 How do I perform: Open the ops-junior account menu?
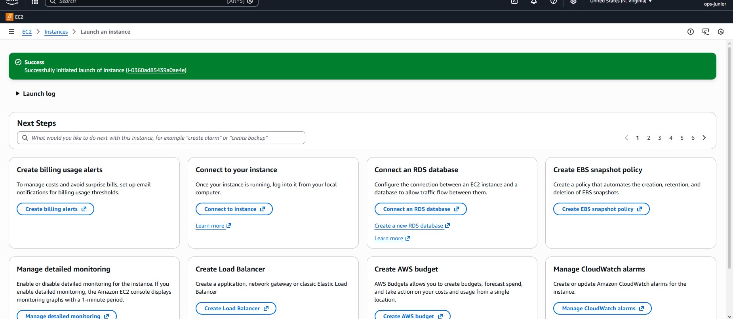click(715, 4)
